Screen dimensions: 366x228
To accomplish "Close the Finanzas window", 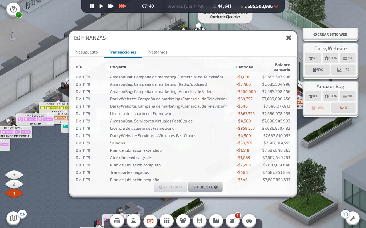I will [289, 38].
